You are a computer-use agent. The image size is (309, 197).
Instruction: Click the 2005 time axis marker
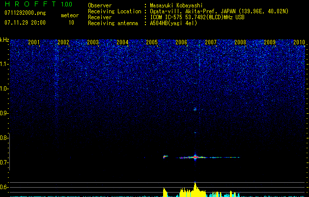coord(152,42)
